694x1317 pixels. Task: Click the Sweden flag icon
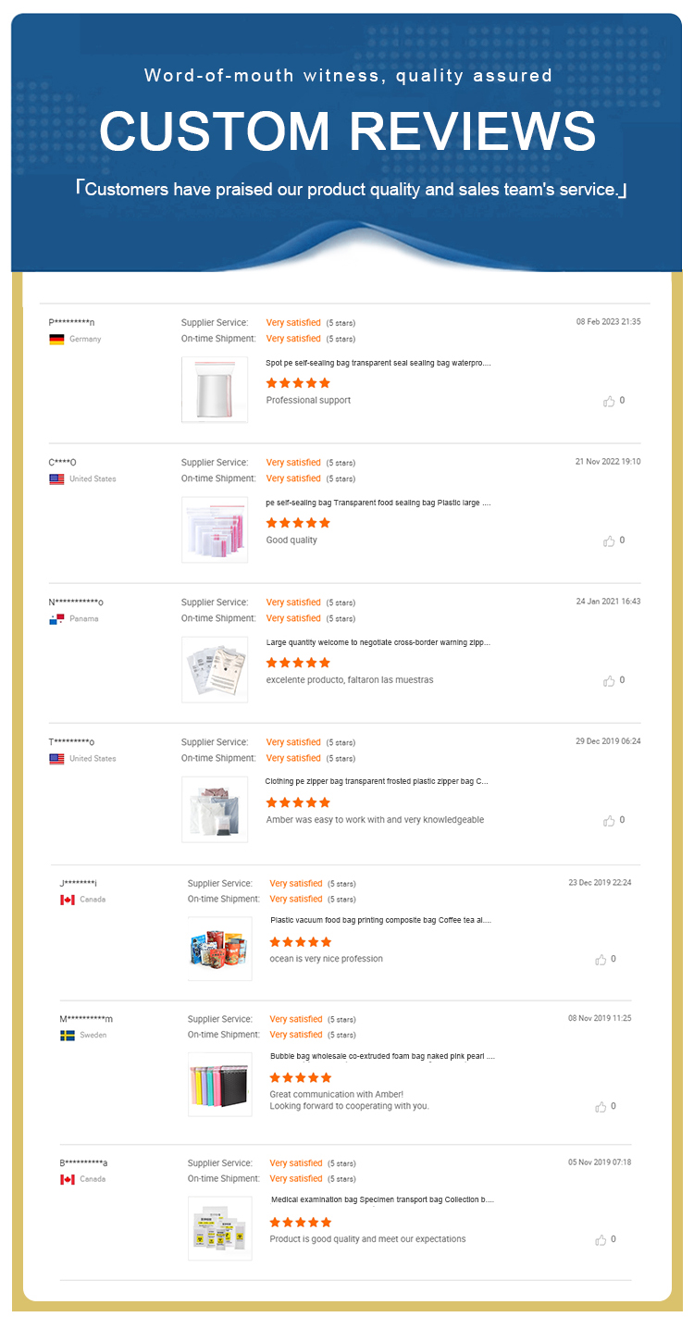click(x=67, y=1036)
